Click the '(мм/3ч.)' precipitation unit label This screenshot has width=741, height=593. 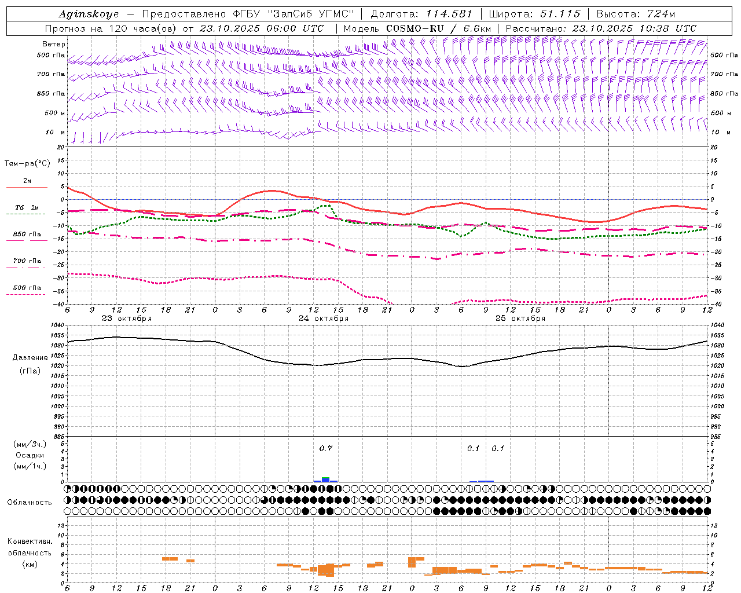pyautogui.click(x=30, y=444)
